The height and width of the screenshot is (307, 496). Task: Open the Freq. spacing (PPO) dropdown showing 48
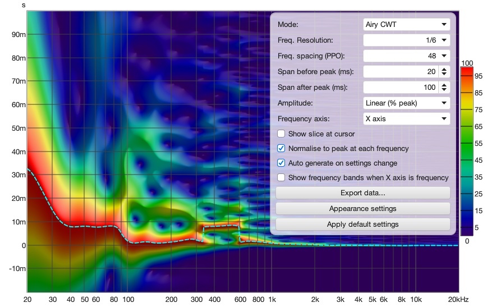pos(406,56)
